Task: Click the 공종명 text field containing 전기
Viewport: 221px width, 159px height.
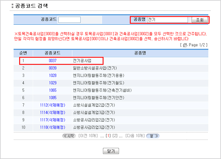Action: (167, 20)
